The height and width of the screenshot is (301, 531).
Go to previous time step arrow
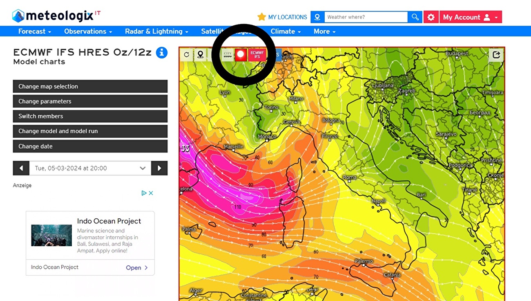(x=21, y=168)
